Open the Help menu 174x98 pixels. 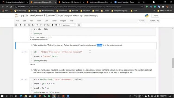(72, 21)
